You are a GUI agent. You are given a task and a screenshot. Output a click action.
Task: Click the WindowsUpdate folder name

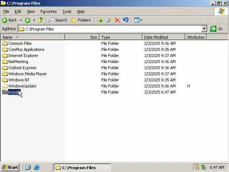pyautogui.click(x=22, y=86)
